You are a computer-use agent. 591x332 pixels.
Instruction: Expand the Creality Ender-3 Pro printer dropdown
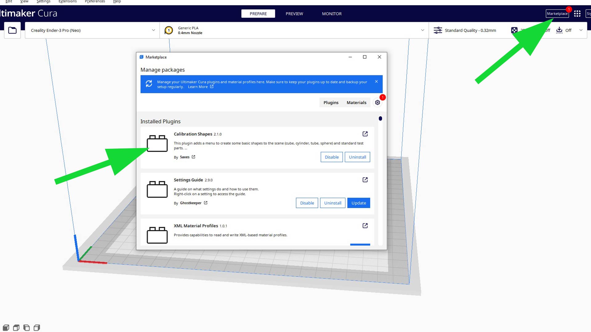pos(153,30)
